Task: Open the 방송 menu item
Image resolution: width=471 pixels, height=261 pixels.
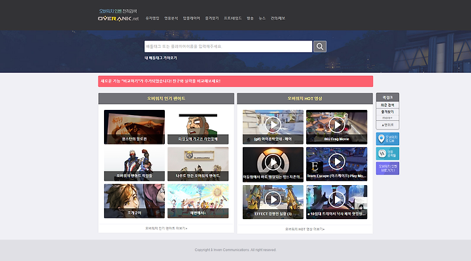Action: 250,18
